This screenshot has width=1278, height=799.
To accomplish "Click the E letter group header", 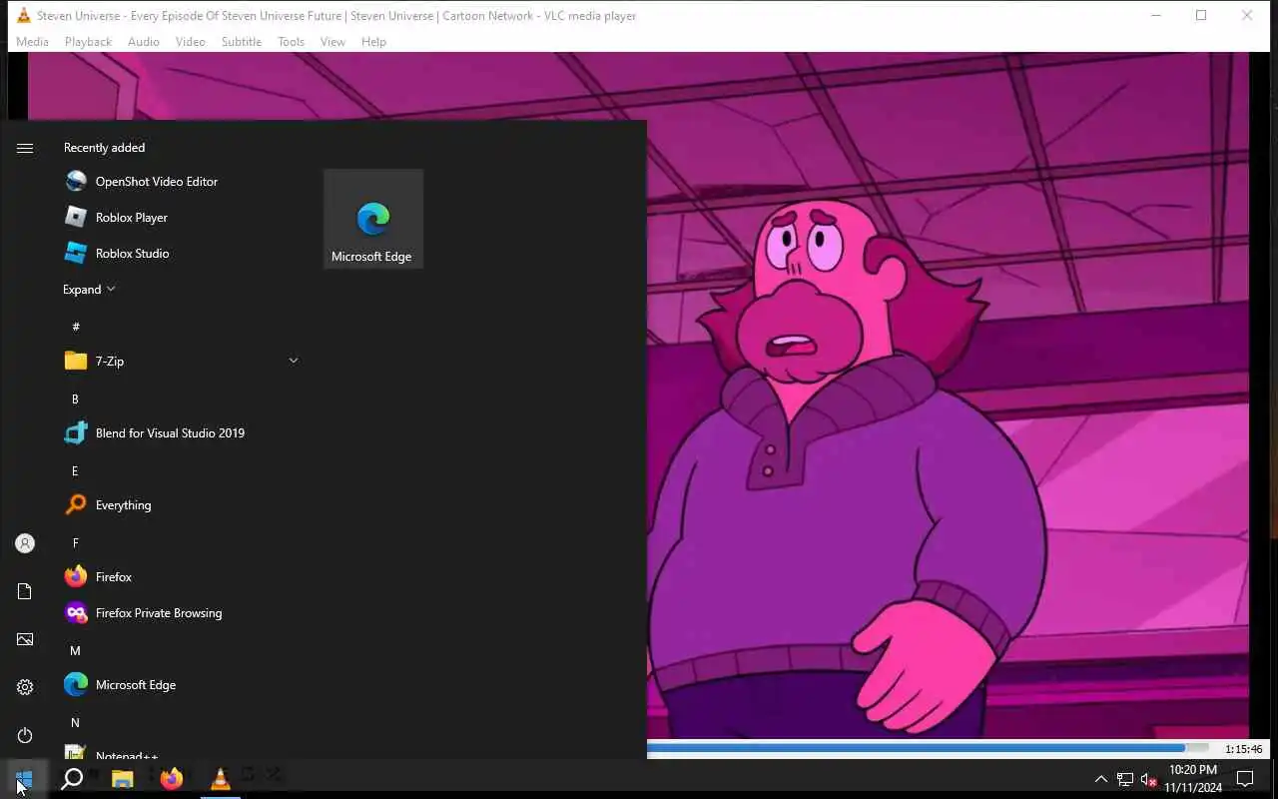I will pos(75,470).
